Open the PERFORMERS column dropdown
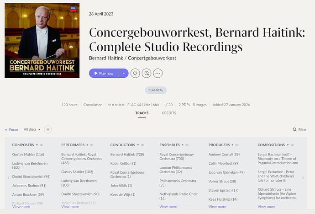Screen dimensions: 315x214 (x=87, y=145)
